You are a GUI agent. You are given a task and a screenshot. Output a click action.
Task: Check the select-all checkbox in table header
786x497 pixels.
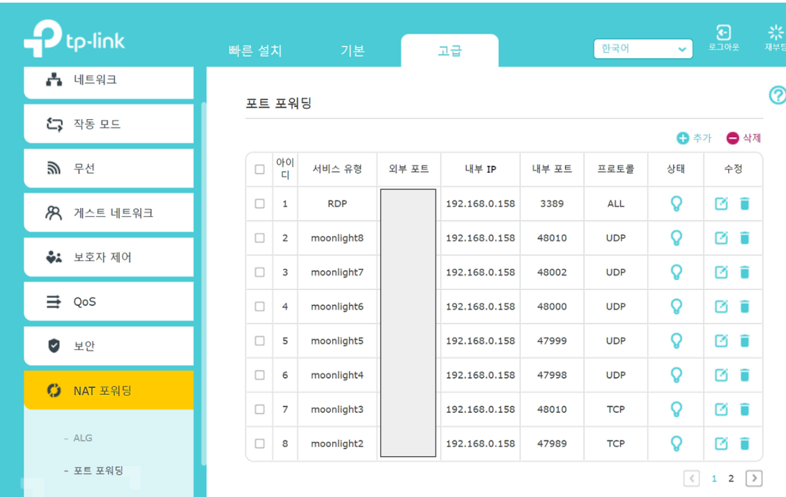[x=260, y=169]
